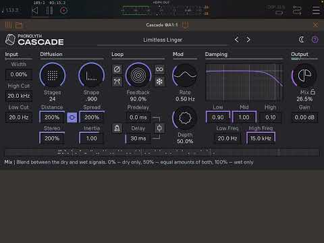Image resolution: width=324 pixels, height=243 pixels.
Task: Open the hamburger menu at top right
Action: coord(316,10)
